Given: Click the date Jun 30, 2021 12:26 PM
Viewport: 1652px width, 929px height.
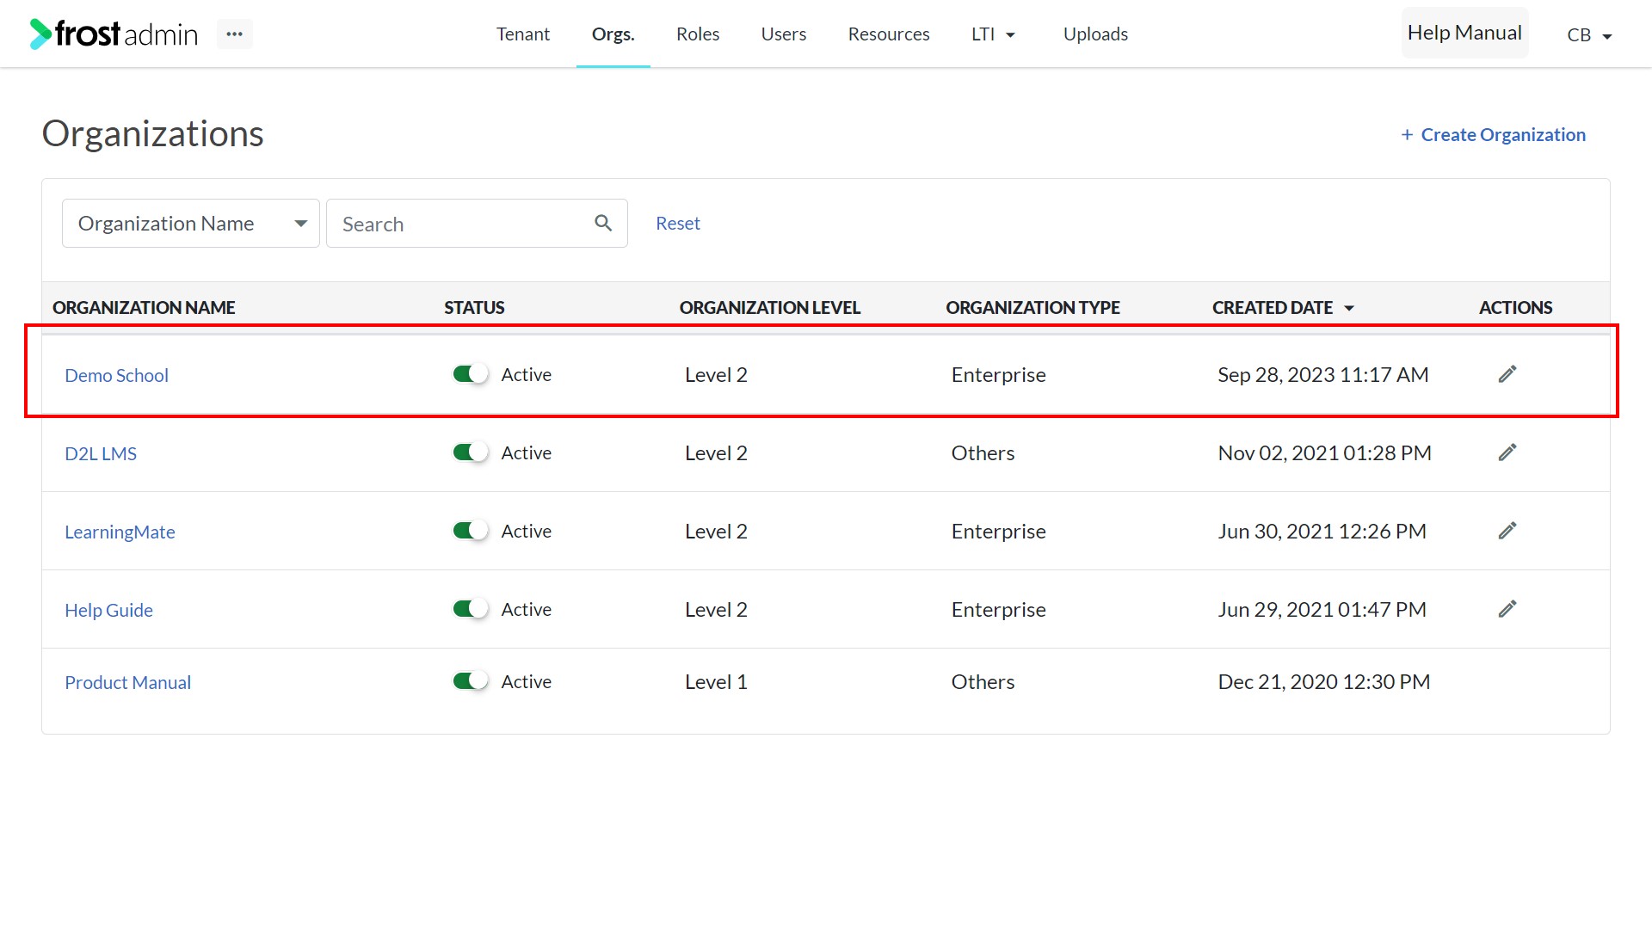Looking at the screenshot, I should (x=1322, y=532).
